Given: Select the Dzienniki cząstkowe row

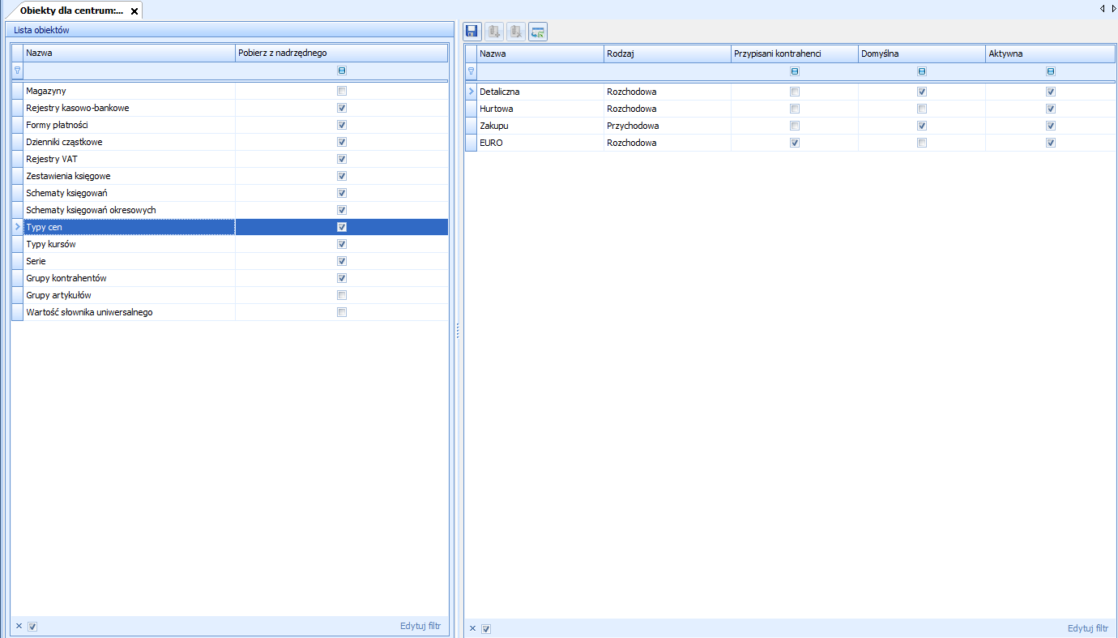Looking at the screenshot, I should [x=229, y=142].
